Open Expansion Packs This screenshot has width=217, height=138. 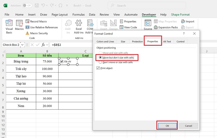click(166, 27)
